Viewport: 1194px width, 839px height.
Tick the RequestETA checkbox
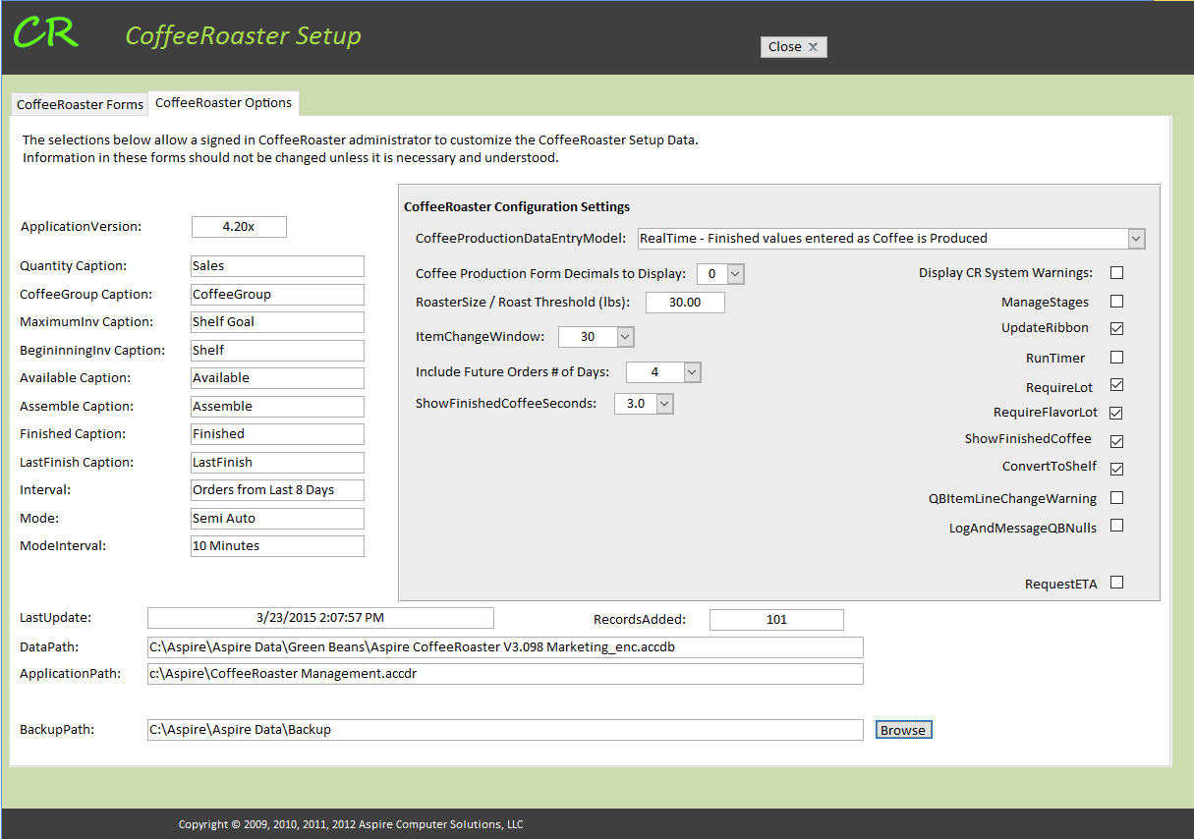1116,583
